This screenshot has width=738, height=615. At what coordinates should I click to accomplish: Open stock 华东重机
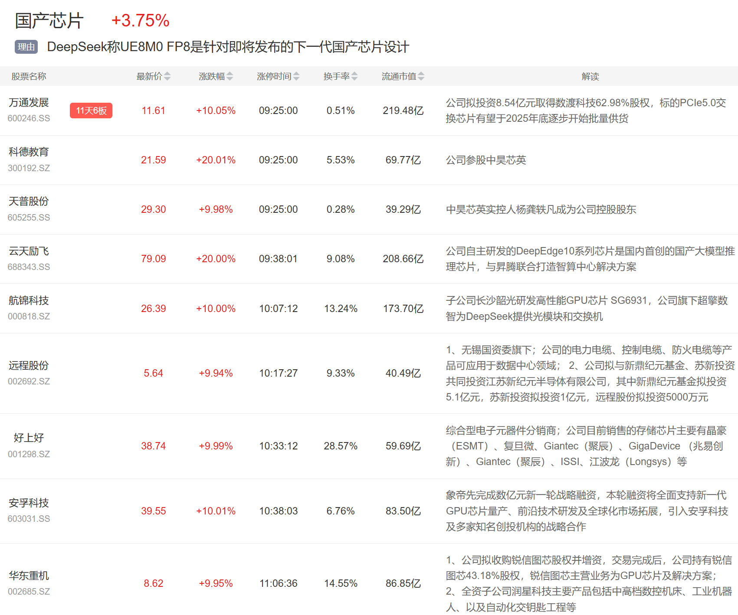click(29, 576)
